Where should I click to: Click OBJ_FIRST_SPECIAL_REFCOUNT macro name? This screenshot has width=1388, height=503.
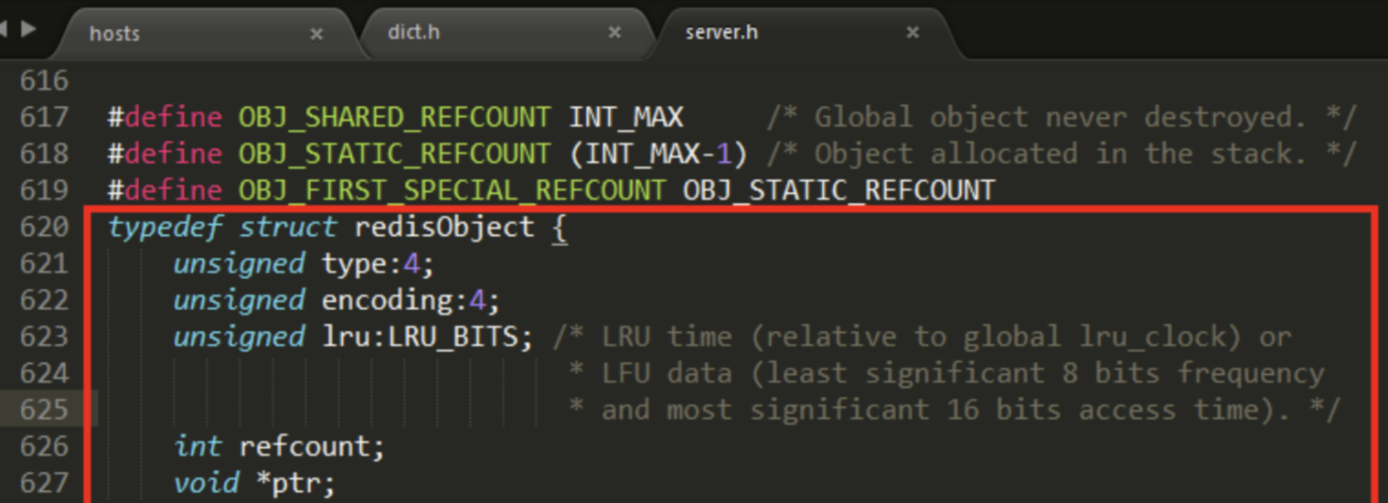coord(452,190)
